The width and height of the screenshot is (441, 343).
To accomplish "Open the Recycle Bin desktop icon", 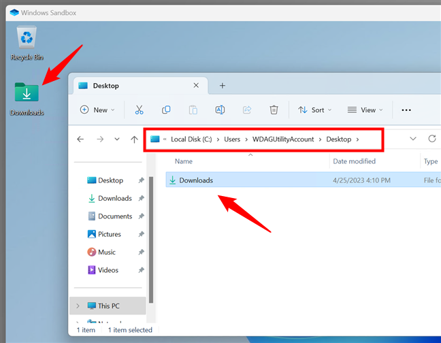I will (27, 43).
